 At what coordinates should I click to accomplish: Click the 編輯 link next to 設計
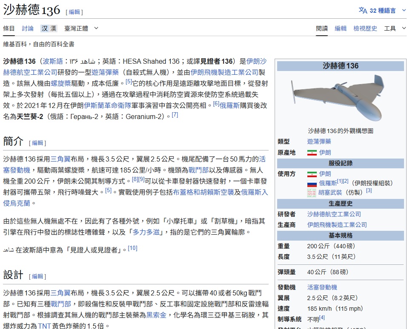coord(37,276)
